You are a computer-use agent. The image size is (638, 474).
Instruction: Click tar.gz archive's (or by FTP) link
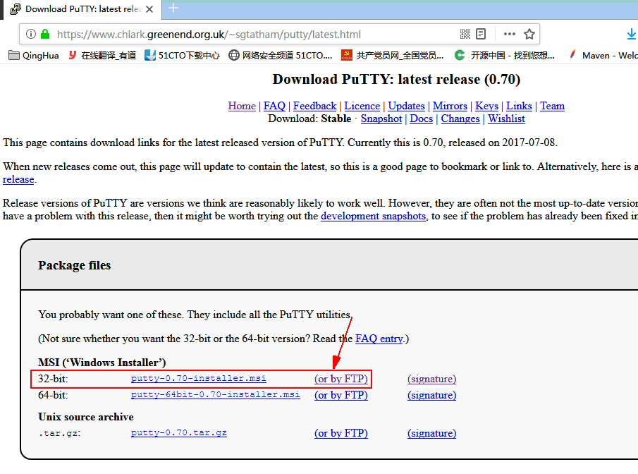tap(341, 433)
